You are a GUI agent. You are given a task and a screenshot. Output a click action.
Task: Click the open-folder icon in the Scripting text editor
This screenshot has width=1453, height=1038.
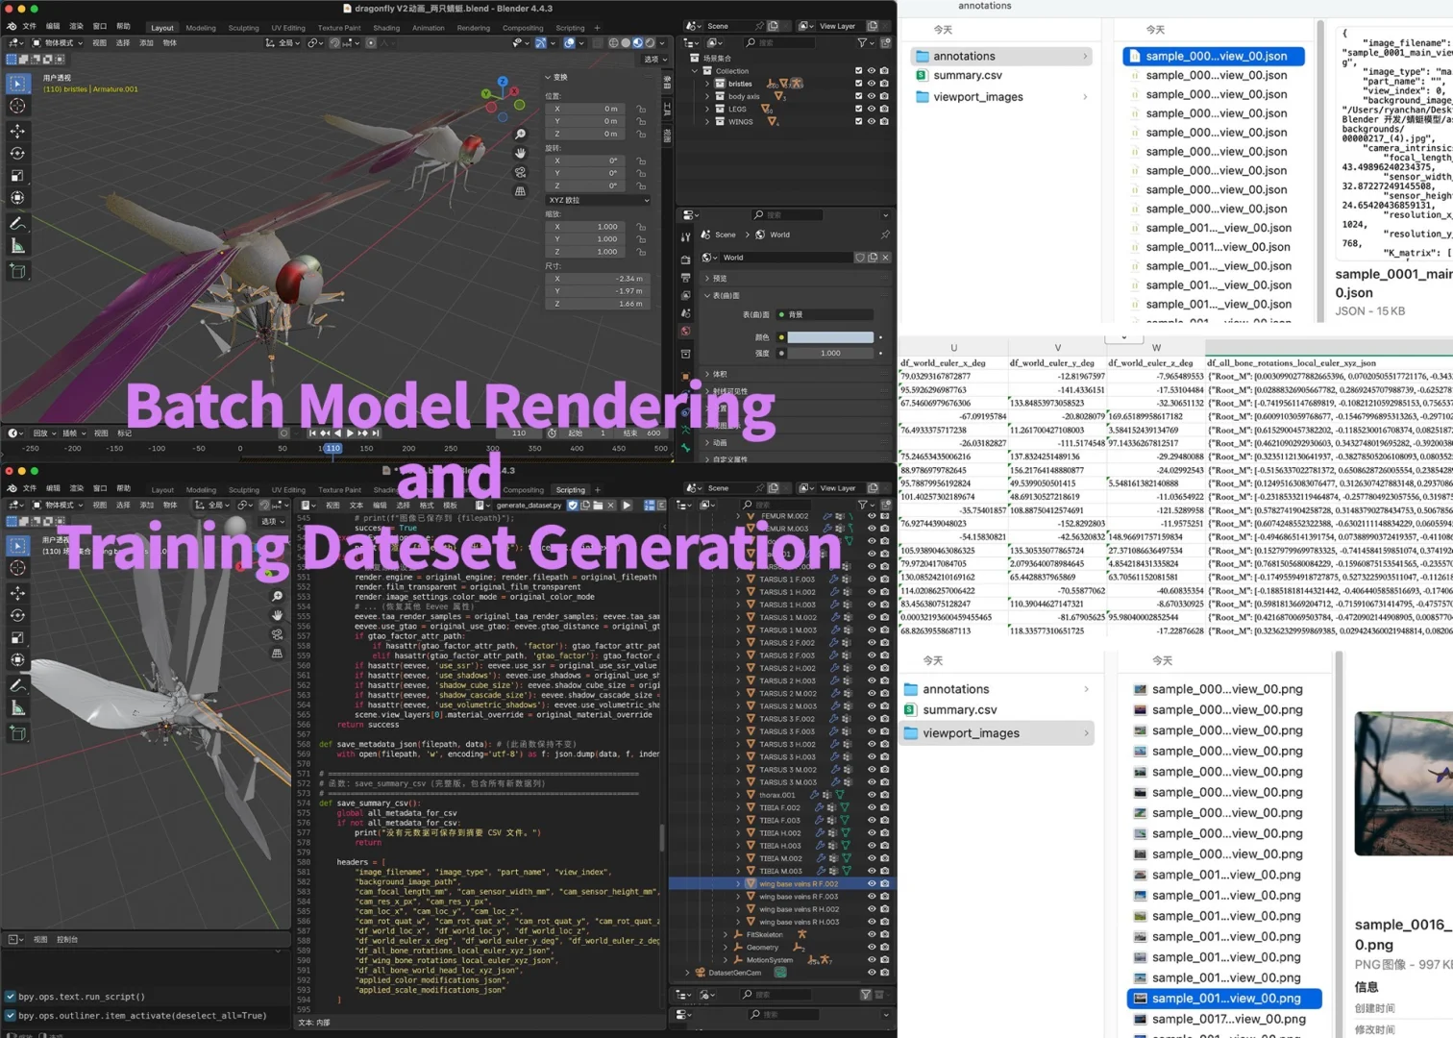pyautogui.click(x=598, y=505)
